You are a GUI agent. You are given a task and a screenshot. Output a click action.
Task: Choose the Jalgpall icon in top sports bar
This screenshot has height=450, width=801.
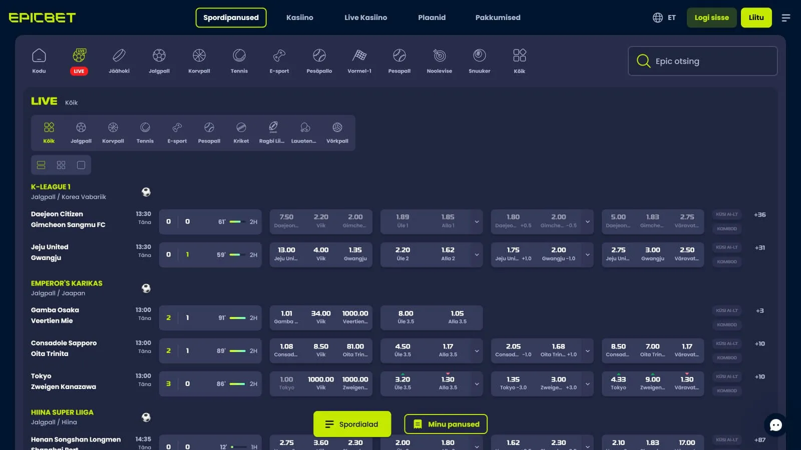(x=159, y=61)
